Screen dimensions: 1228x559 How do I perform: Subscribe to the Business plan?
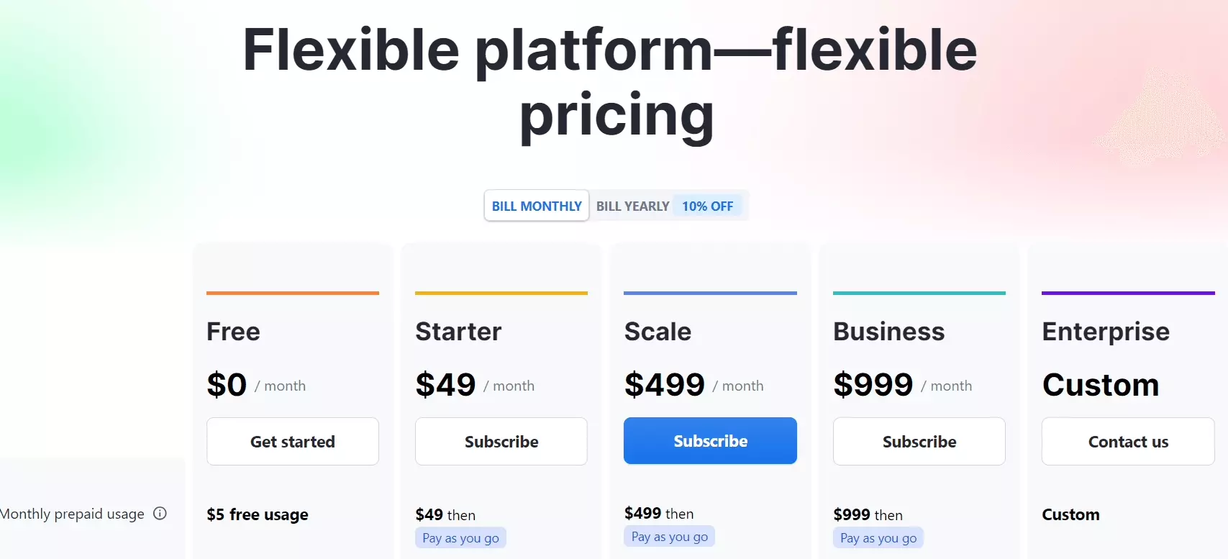(x=919, y=442)
